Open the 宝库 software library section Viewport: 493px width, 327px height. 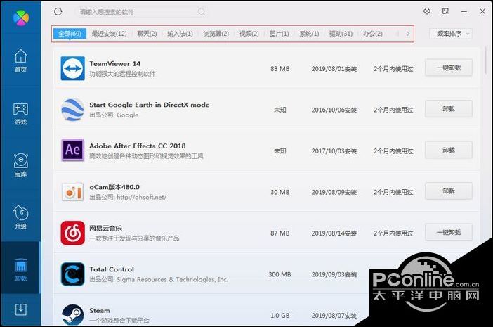coord(21,165)
